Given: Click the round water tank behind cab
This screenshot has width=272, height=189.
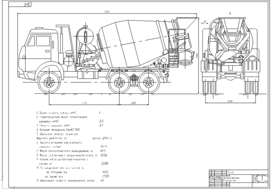Looking at the screenshot, I should [85, 37].
